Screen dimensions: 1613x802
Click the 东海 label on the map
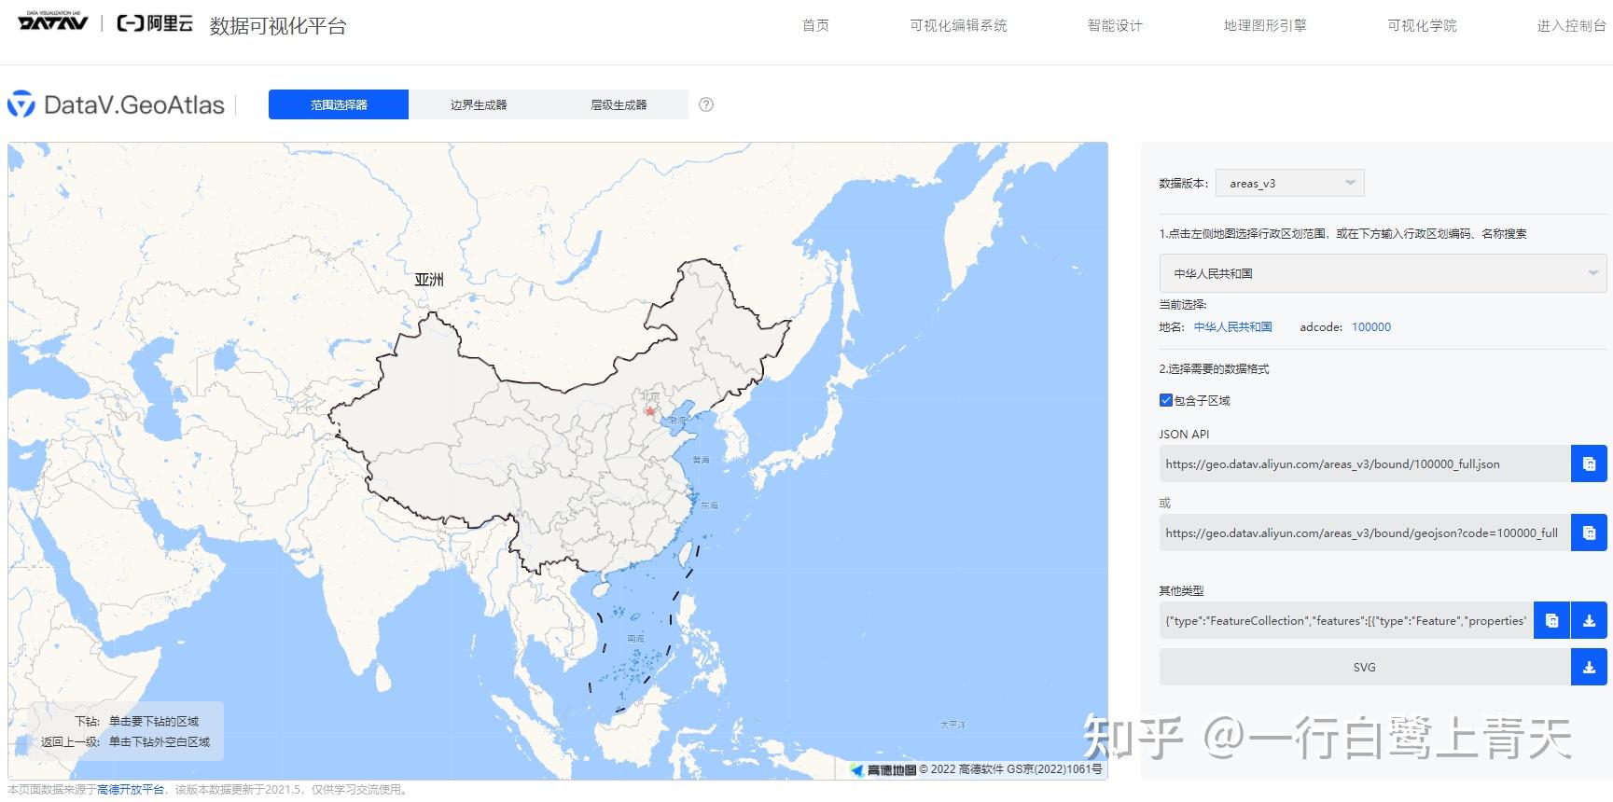(710, 505)
